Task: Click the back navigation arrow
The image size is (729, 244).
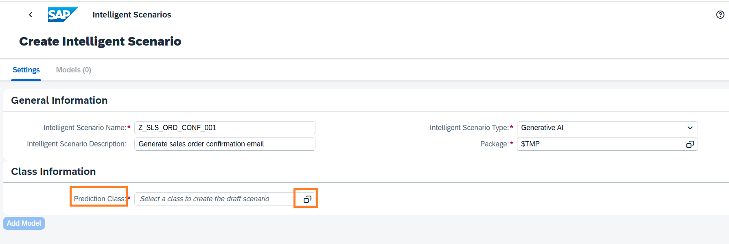Action: click(x=31, y=15)
